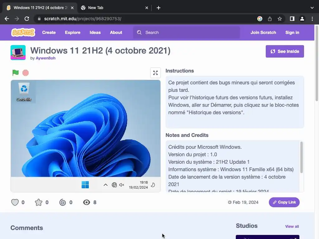Viewport: 319px width, 239px height.
Task: Click the studio thumbnail under Studios
Action: pos(268,237)
